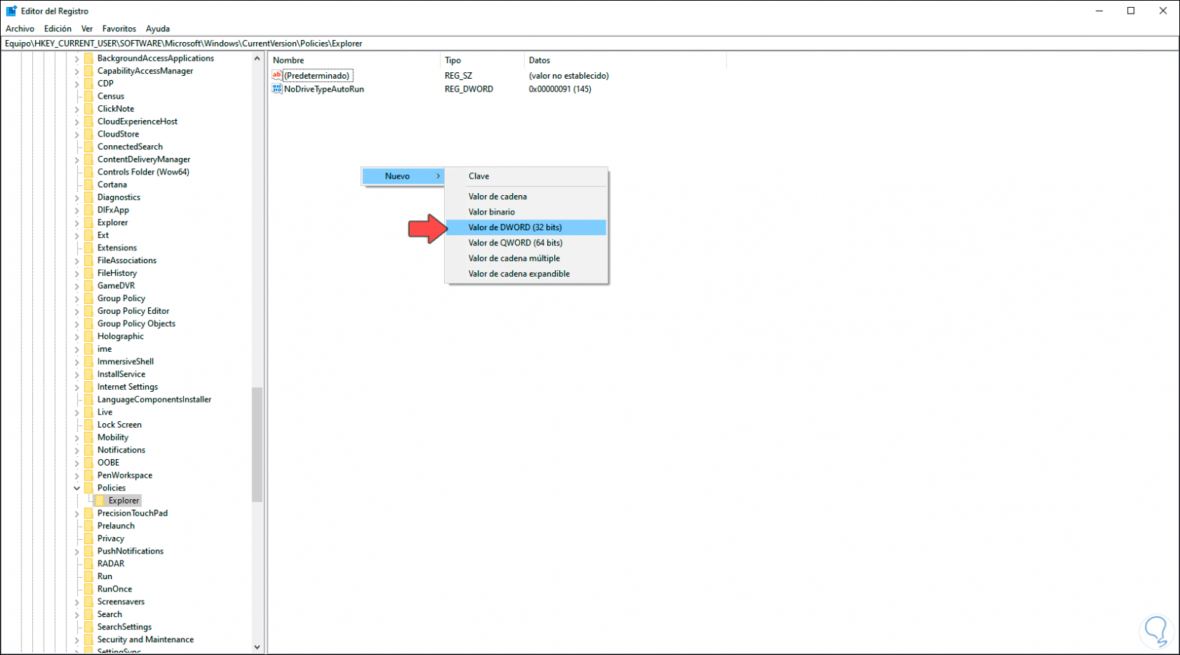
Task: Open the Edición menu
Action: (58, 29)
